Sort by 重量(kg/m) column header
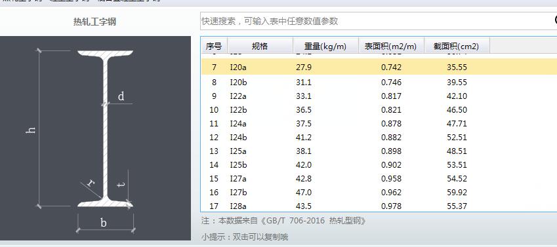 click(326, 46)
